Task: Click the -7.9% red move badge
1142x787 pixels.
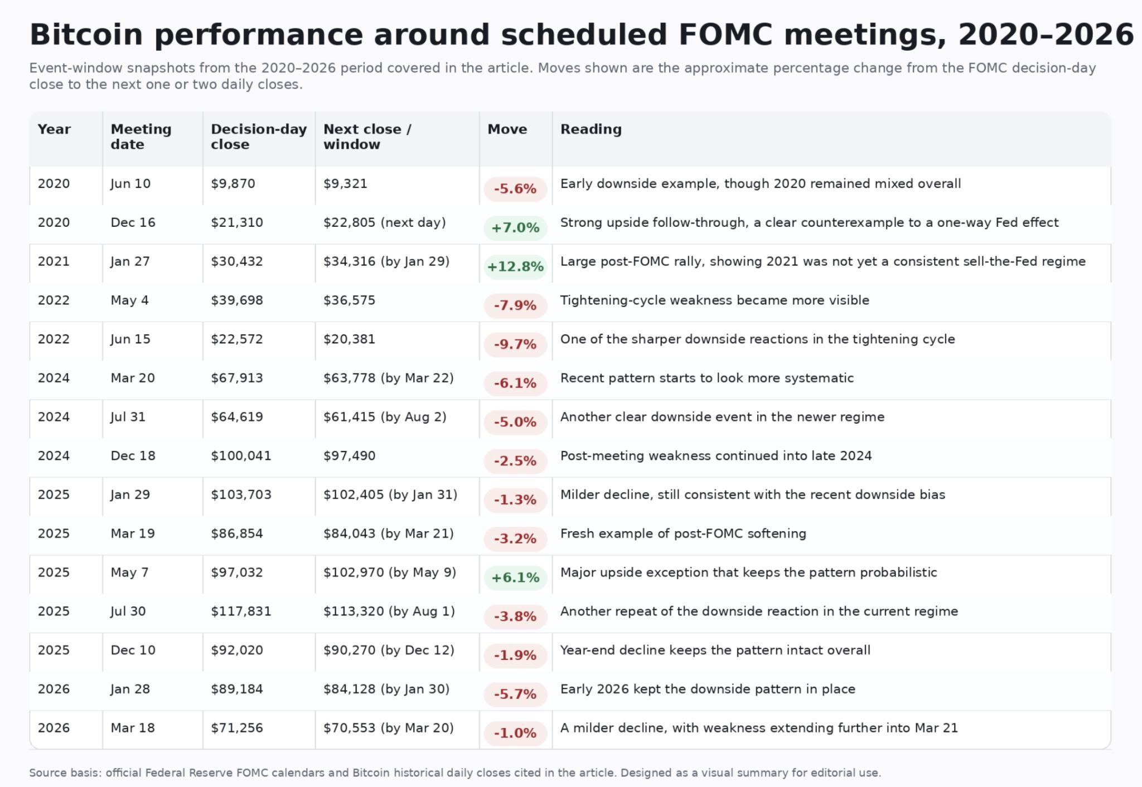Action: click(x=515, y=305)
